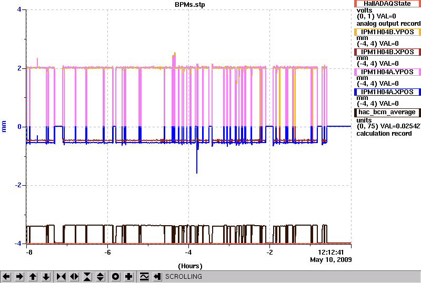The width and height of the screenshot is (421, 283).
Task: Select the IPM1H04A.XPOS blue legend entry
Action: (387, 92)
